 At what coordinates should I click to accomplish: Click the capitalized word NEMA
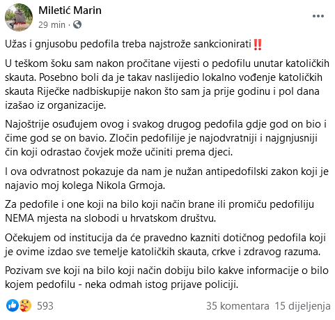click(20, 218)
